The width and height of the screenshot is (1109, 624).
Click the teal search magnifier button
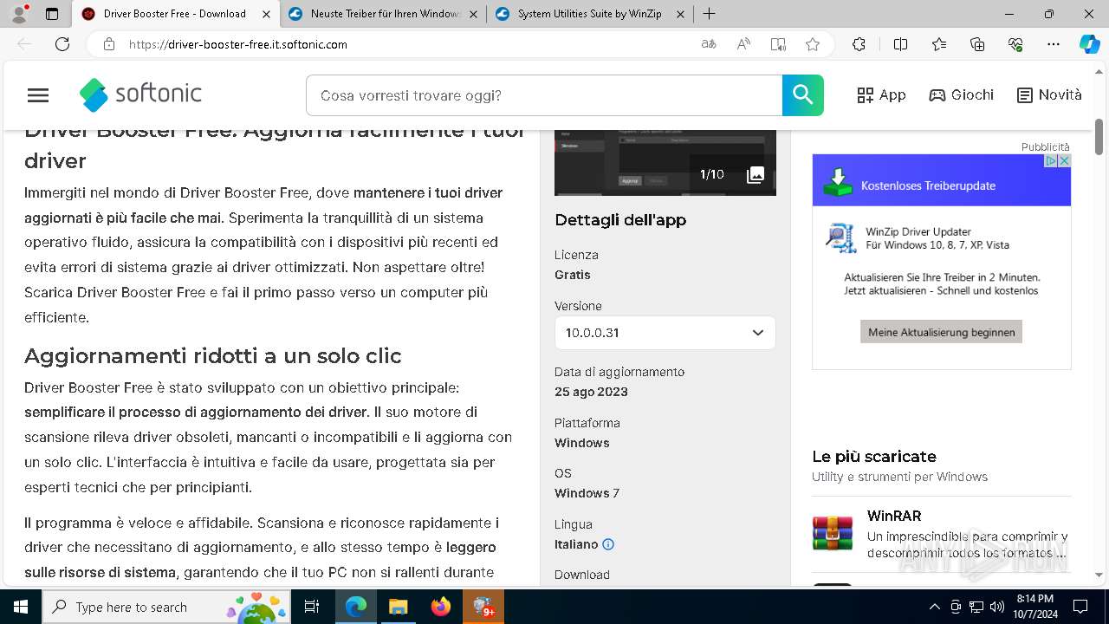(x=803, y=95)
